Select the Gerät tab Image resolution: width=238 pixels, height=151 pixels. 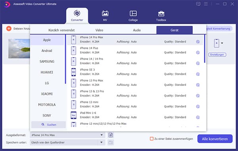pos(175,30)
